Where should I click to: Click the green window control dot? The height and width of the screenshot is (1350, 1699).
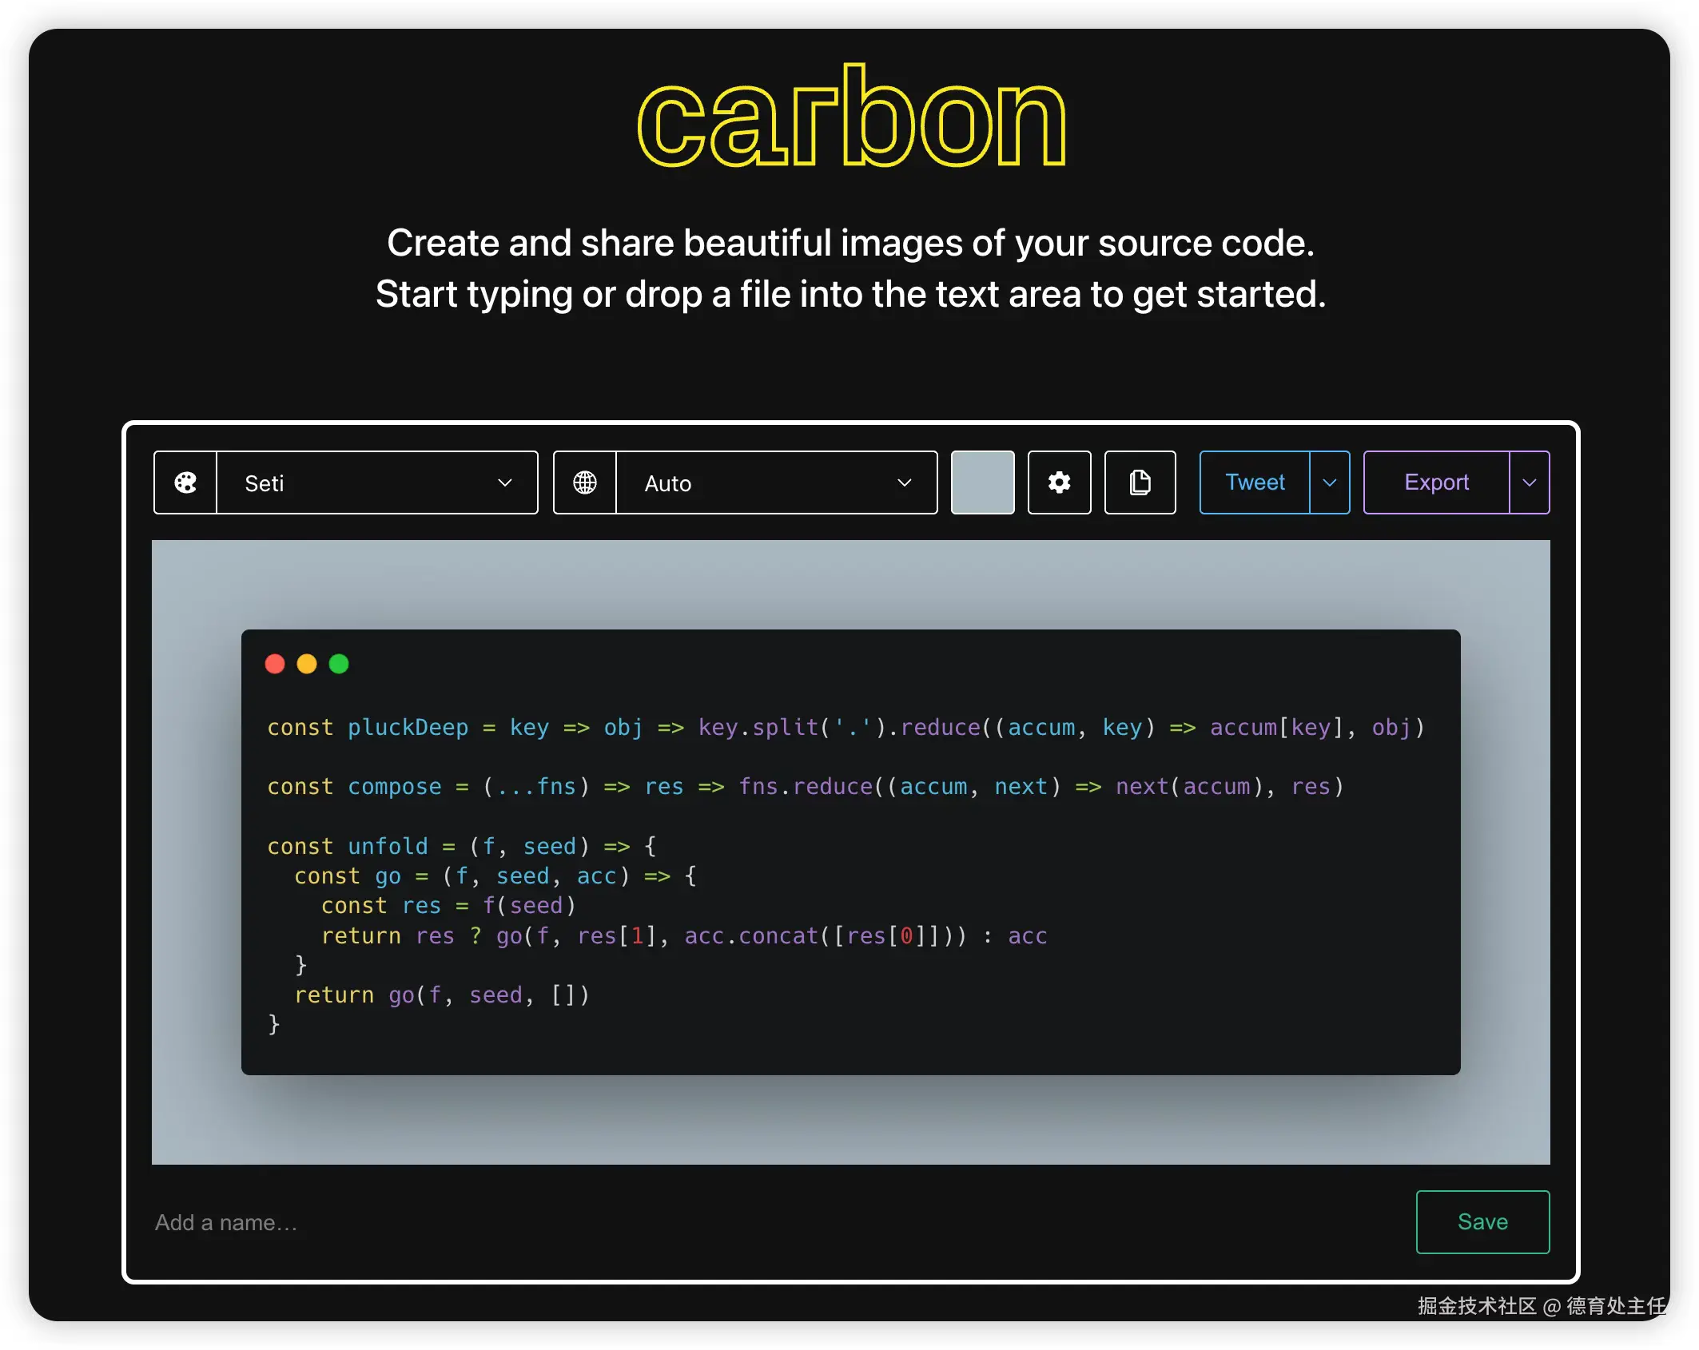[x=339, y=664]
